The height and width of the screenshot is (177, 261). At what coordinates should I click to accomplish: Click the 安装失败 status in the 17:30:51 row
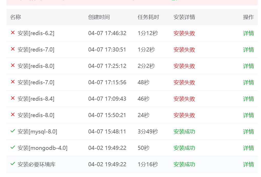(184, 49)
